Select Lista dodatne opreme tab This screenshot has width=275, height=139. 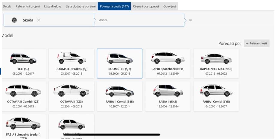point(81,6)
